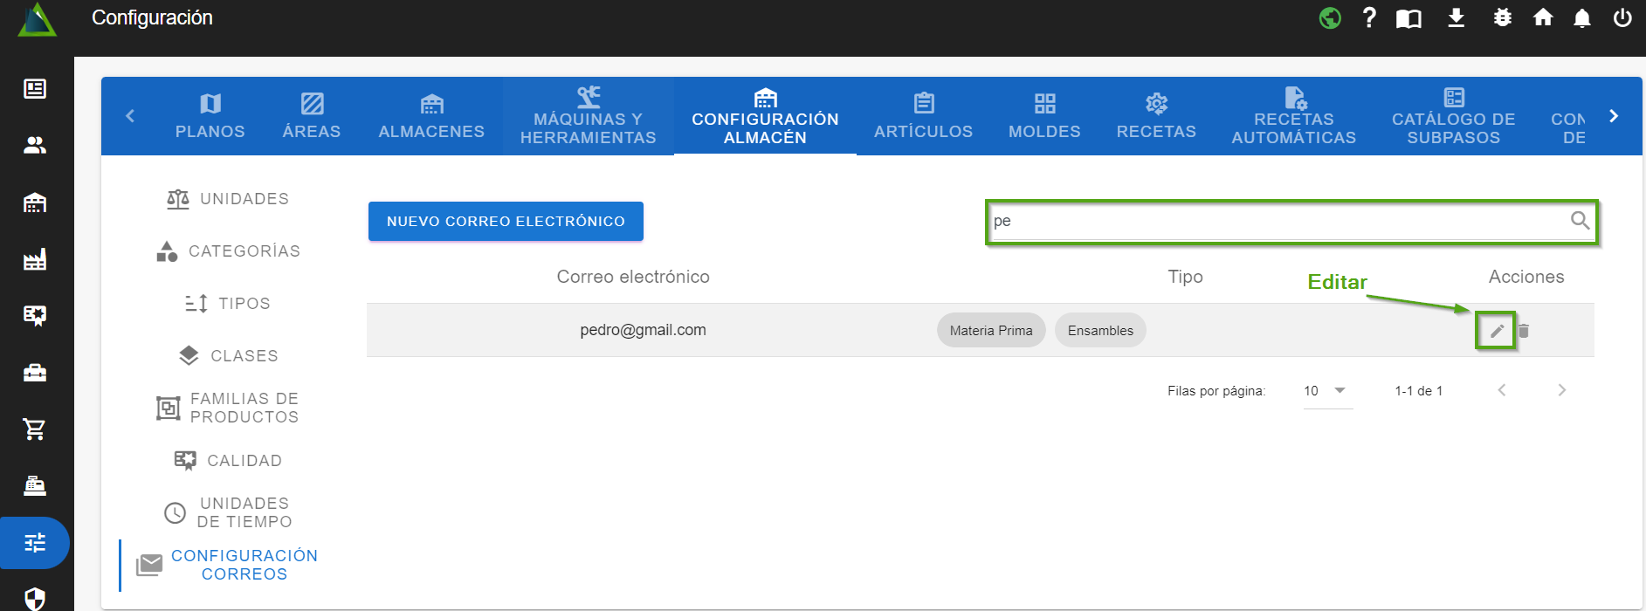1646x611 pixels.
Task: Click the power logout icon
Action: coord(1622,18)
